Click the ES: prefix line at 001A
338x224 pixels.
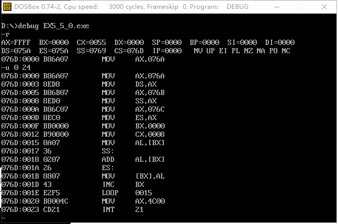[108, 168]
